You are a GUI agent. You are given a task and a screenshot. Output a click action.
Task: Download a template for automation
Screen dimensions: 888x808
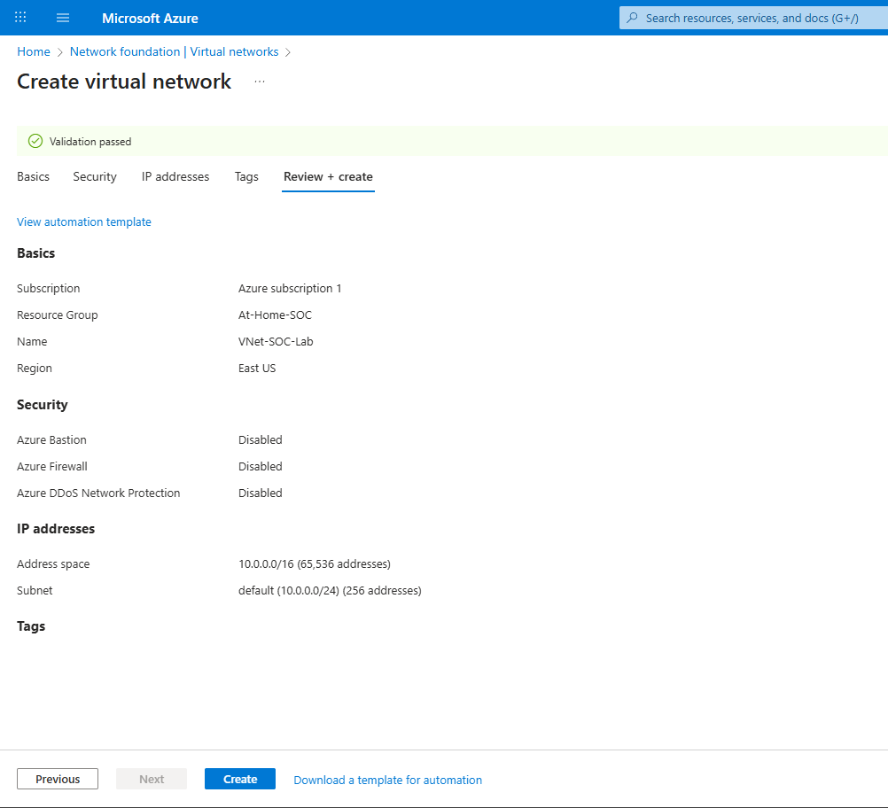coord(387,780)
